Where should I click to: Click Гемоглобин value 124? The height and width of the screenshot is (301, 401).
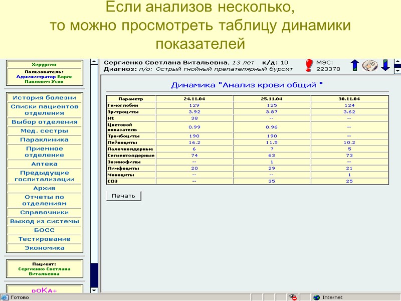349,105
